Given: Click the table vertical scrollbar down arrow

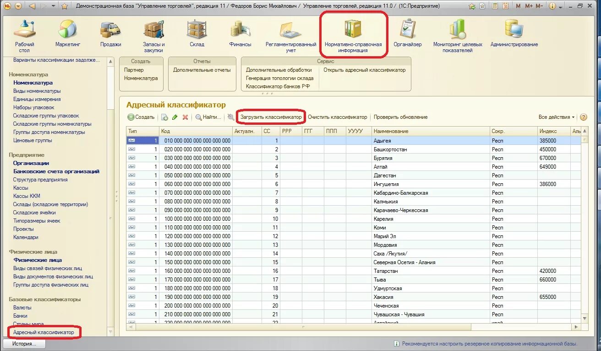Looking at the screenshot, I should pos(585,318).
